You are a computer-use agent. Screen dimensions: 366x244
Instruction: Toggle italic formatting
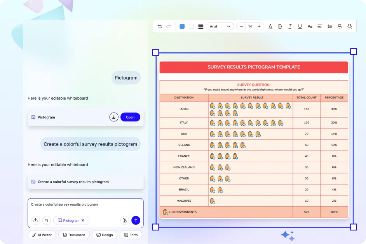click(290, 26)
